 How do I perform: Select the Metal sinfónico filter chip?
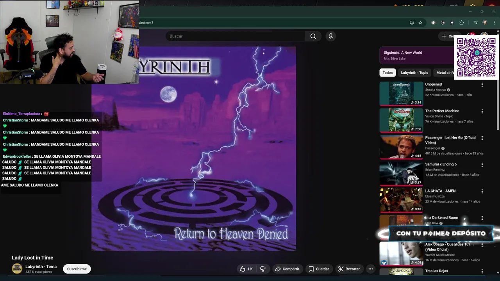click(445, 73)
